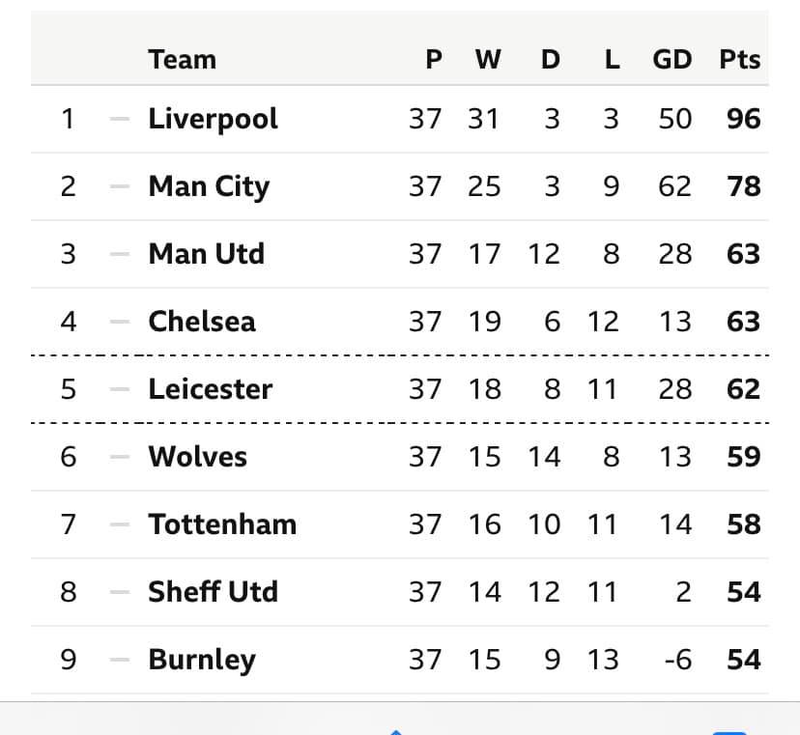Screen dimensions: 800x735
Task: Select Wolves in the standings
Action: 197,457
